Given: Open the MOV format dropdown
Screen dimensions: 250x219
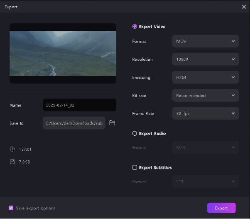Looking at the screenshot, I should point(206,41).
